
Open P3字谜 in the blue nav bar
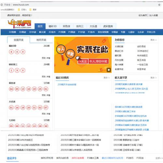click(x=81, y=32)
